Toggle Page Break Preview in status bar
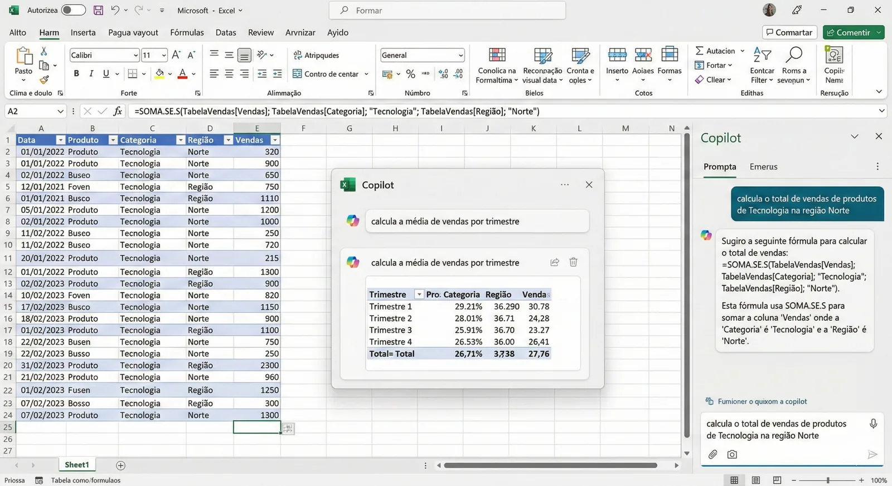This screenshot has width=892, height=486. [x=777, y=480]
